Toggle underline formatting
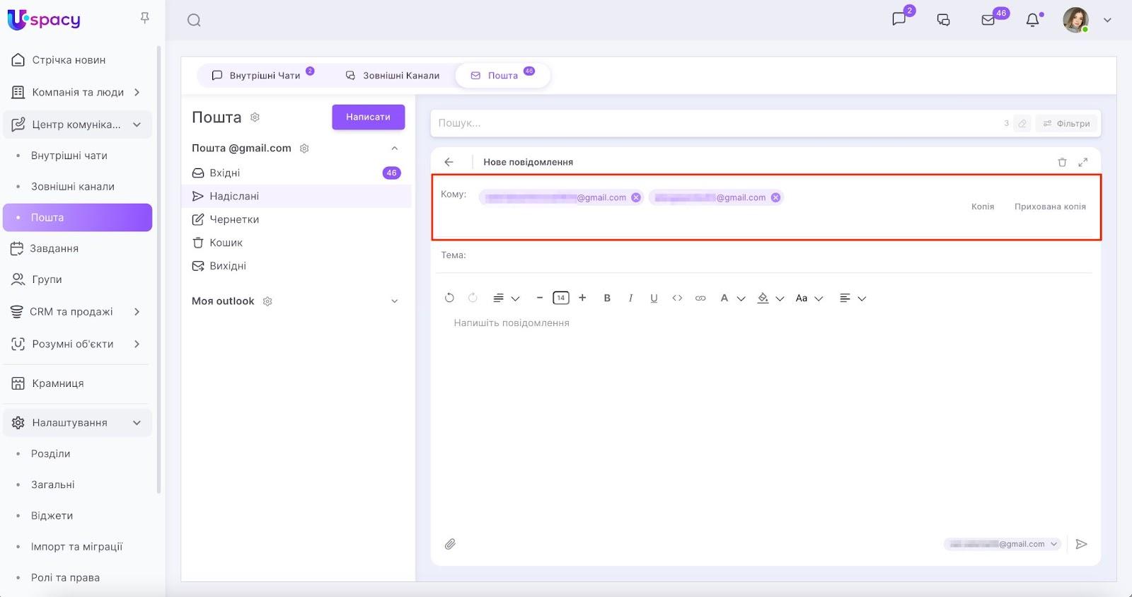1132x597 pixels. point(654,298)
